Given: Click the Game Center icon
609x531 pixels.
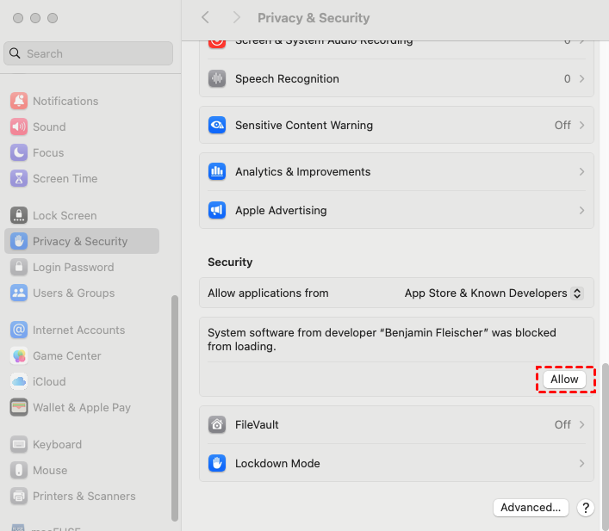Looking at the screenshot, I should click(19, 355).
